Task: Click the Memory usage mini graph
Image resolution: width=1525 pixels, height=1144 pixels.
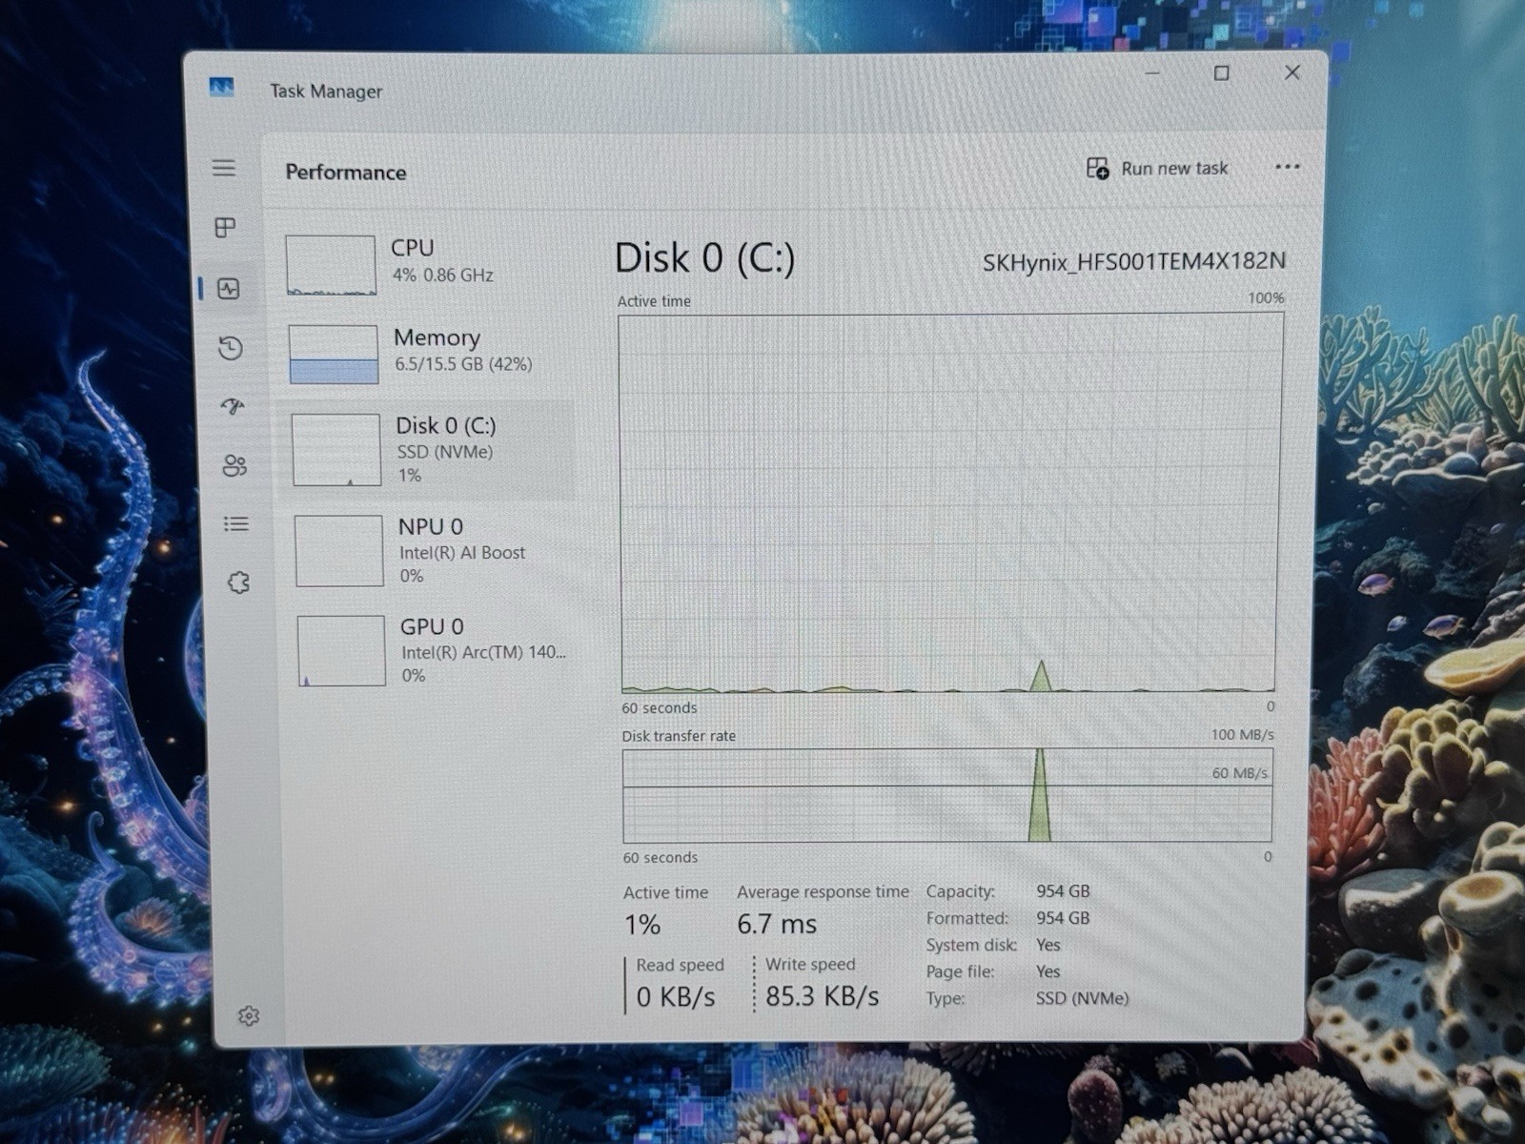Action: click(x=334, y=355)
